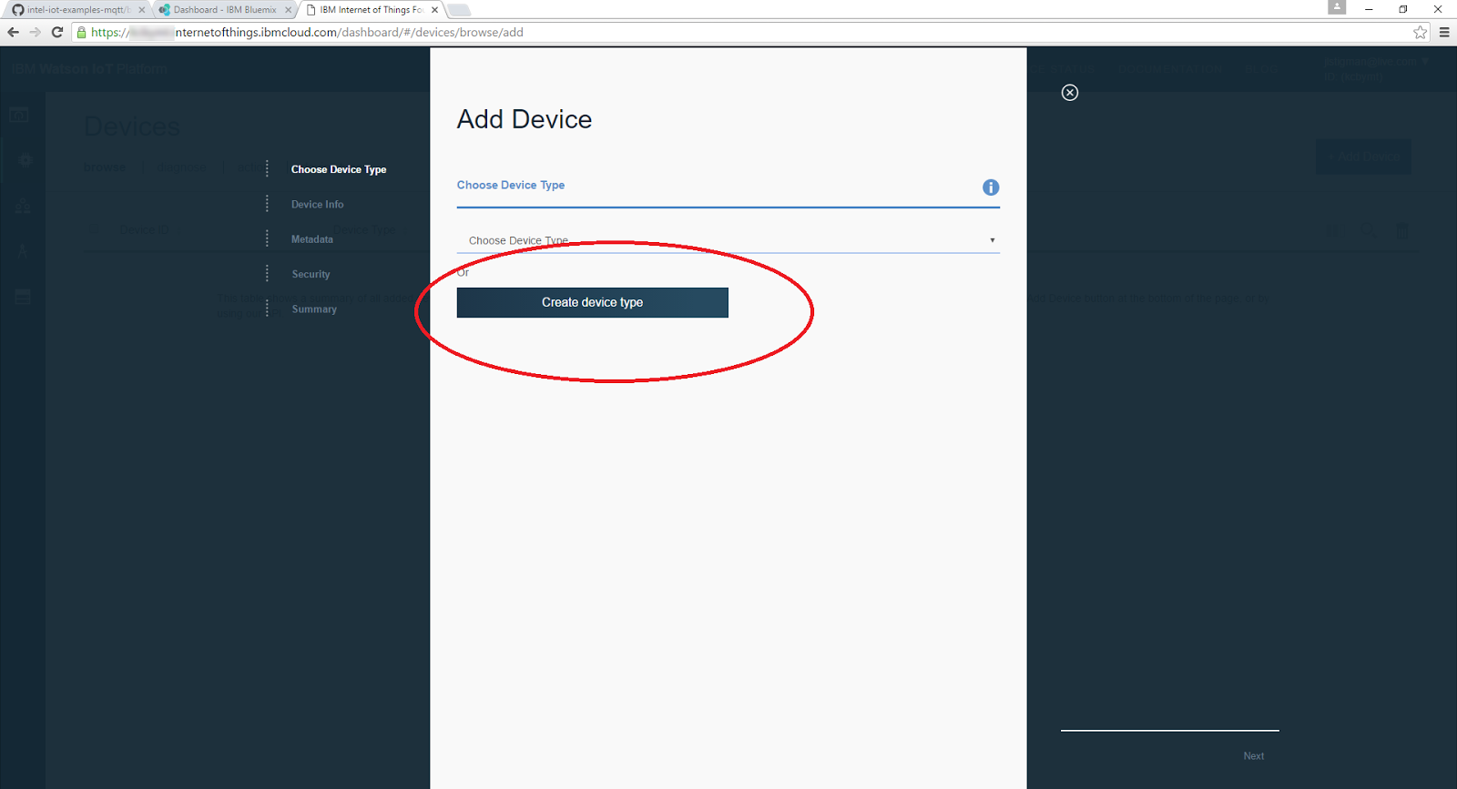Select Device Info wizard step
1457x789 pixels.
[x=318, y=205]
